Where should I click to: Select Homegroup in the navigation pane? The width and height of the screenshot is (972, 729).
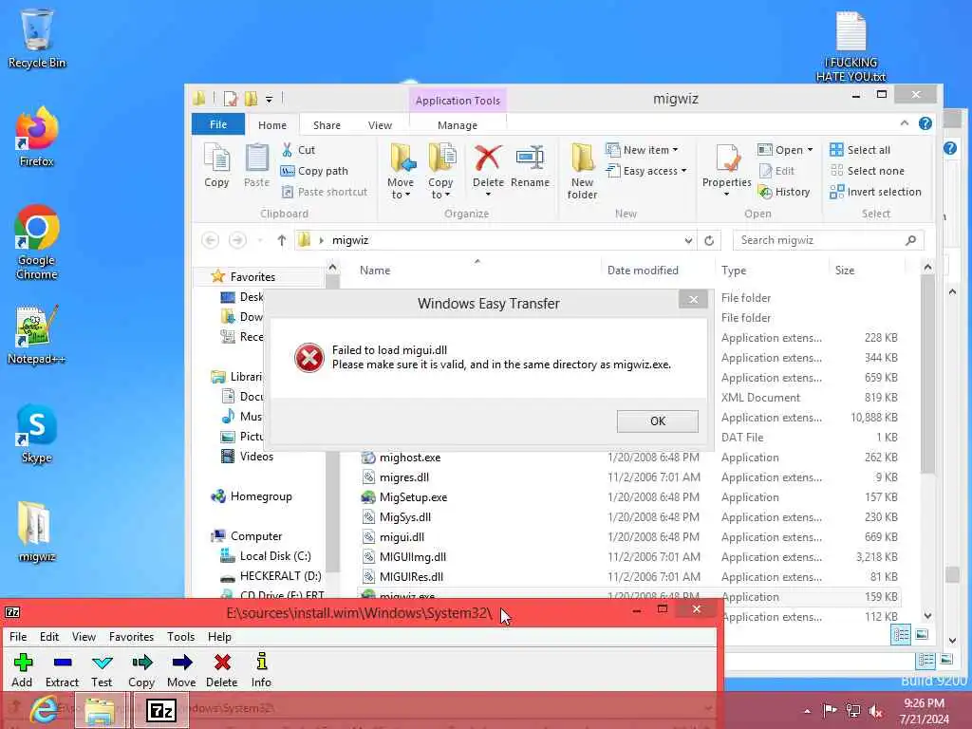click(x=261, y=496)
